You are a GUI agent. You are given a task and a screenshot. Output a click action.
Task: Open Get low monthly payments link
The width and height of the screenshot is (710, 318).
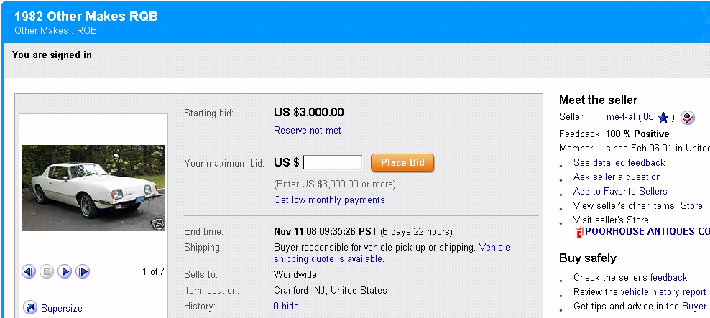point(329,200)
